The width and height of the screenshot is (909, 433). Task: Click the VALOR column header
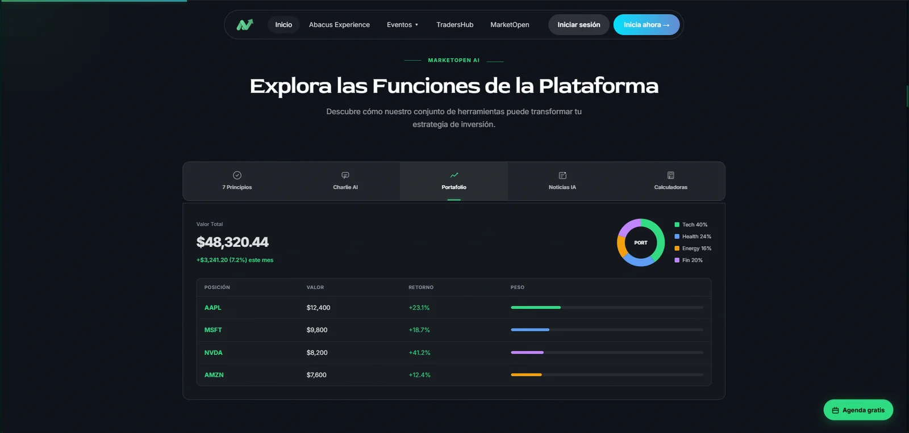[315, 287]
